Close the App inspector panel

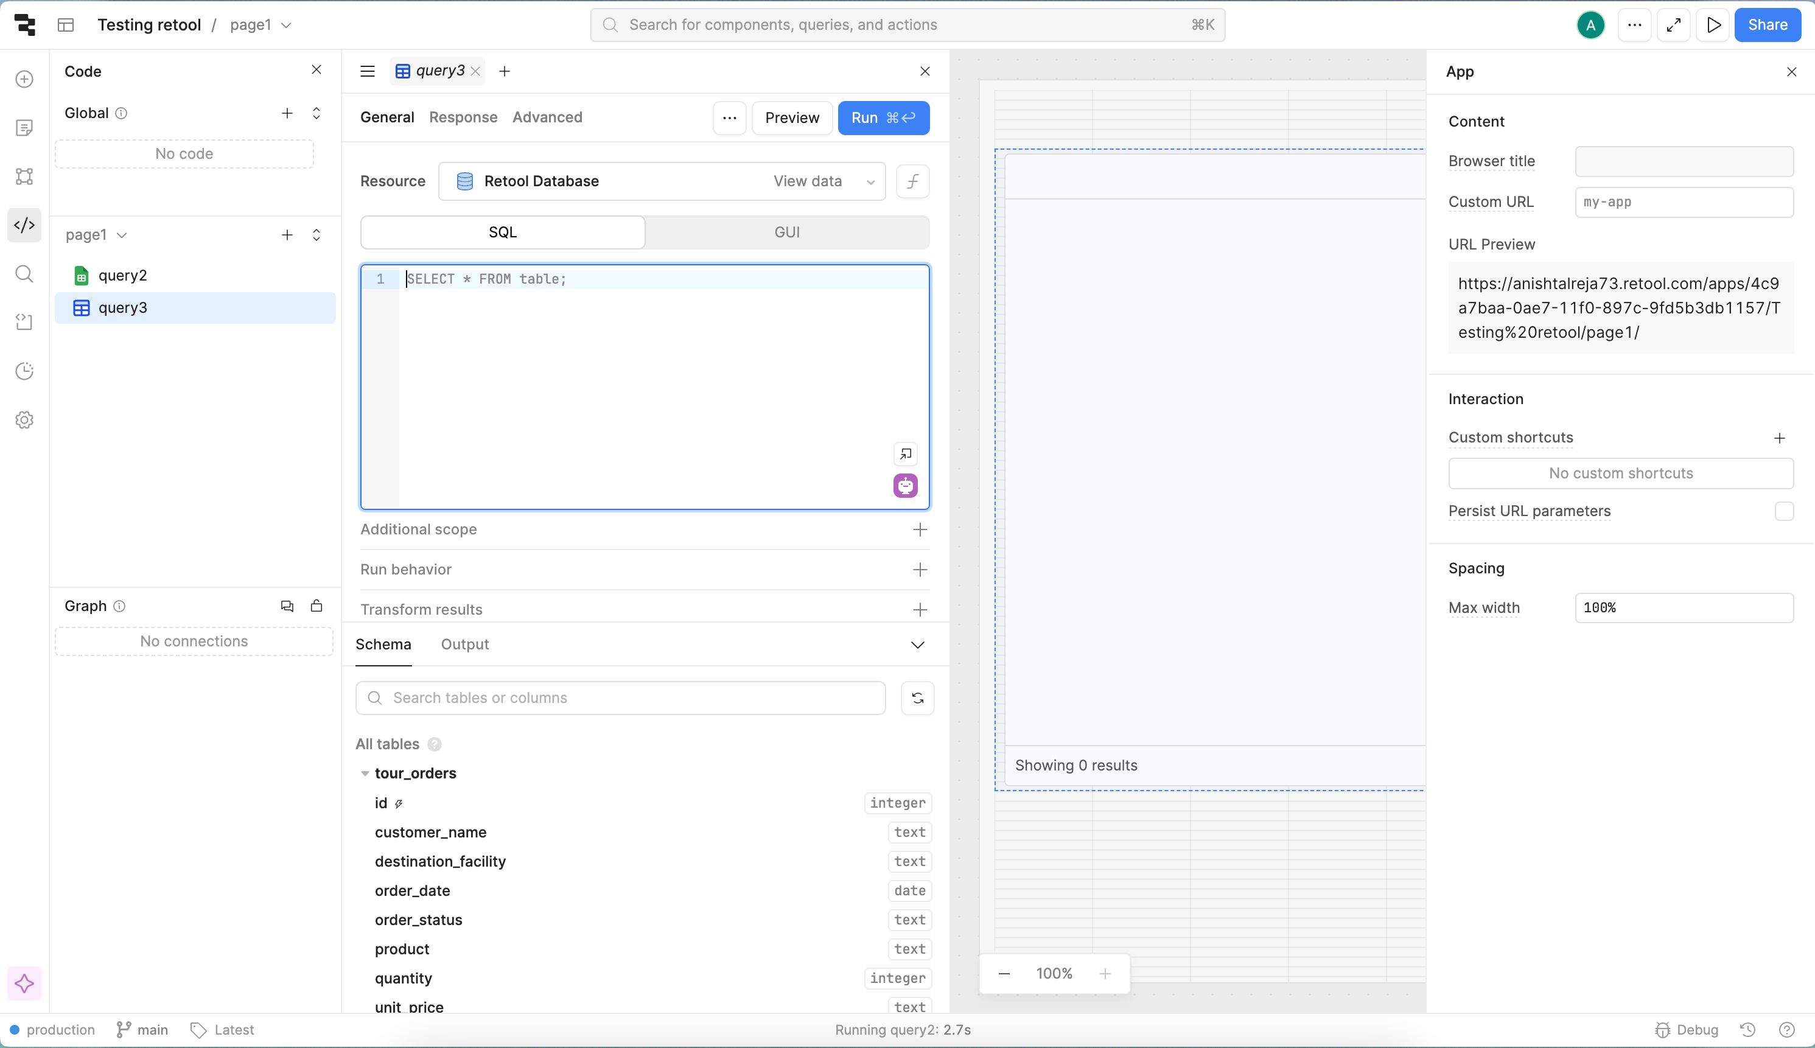pos(1792,72)
